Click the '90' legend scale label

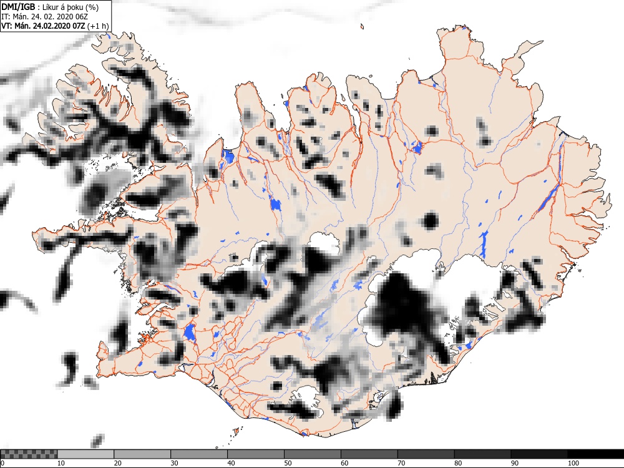tap(515, 463)
